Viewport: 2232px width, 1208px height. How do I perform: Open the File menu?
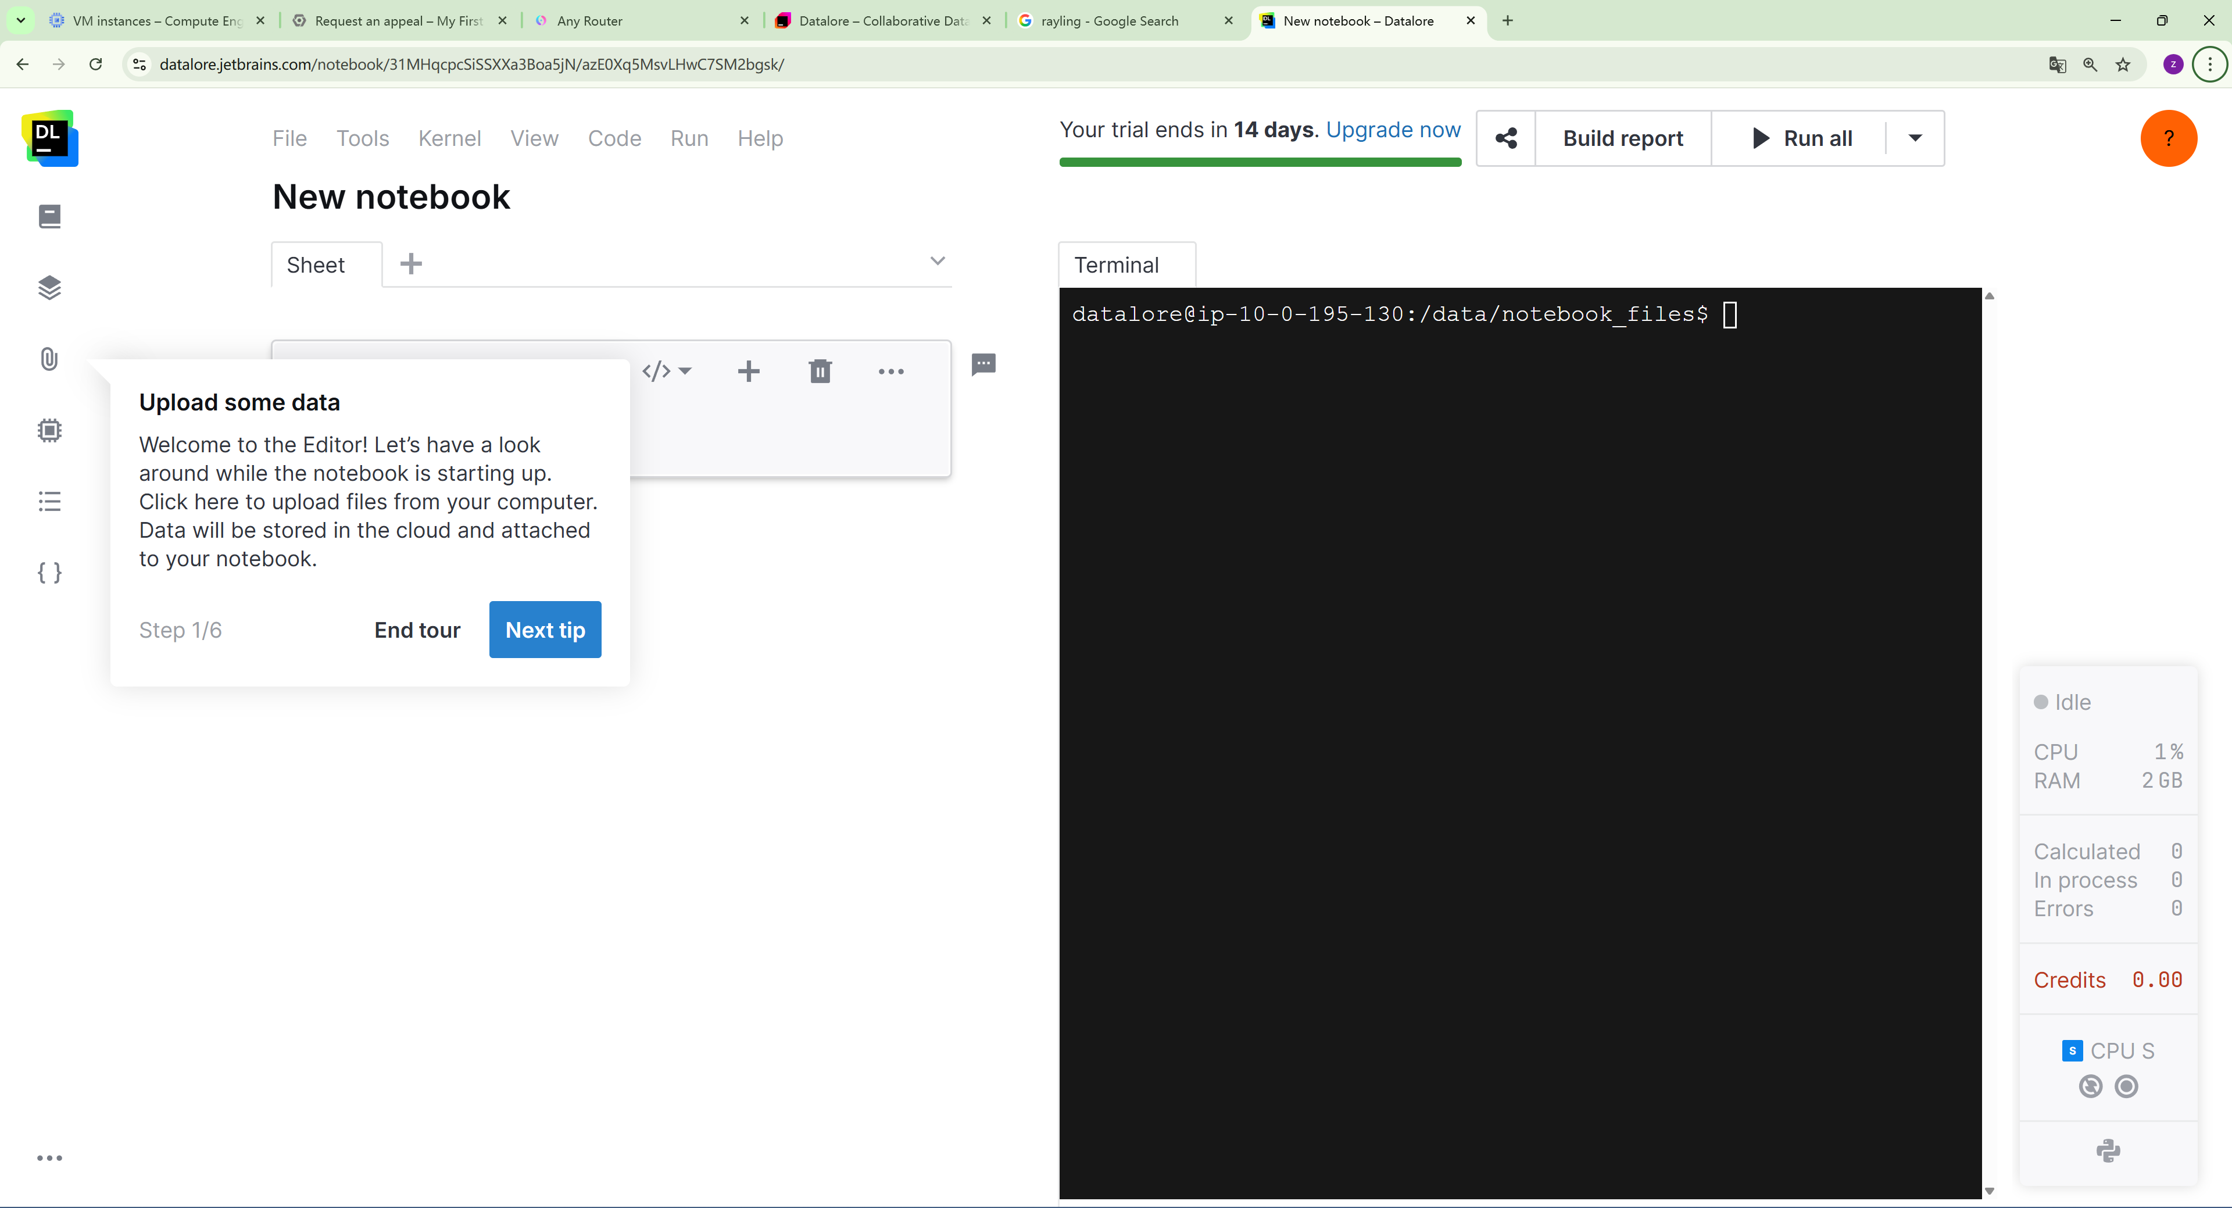(289, 138)
